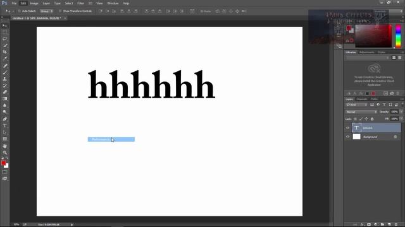Switch Libraries panel to grid view

394,57
